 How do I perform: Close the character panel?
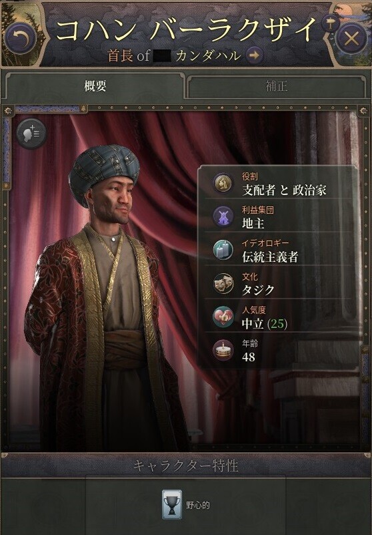(x=351, y=39)
